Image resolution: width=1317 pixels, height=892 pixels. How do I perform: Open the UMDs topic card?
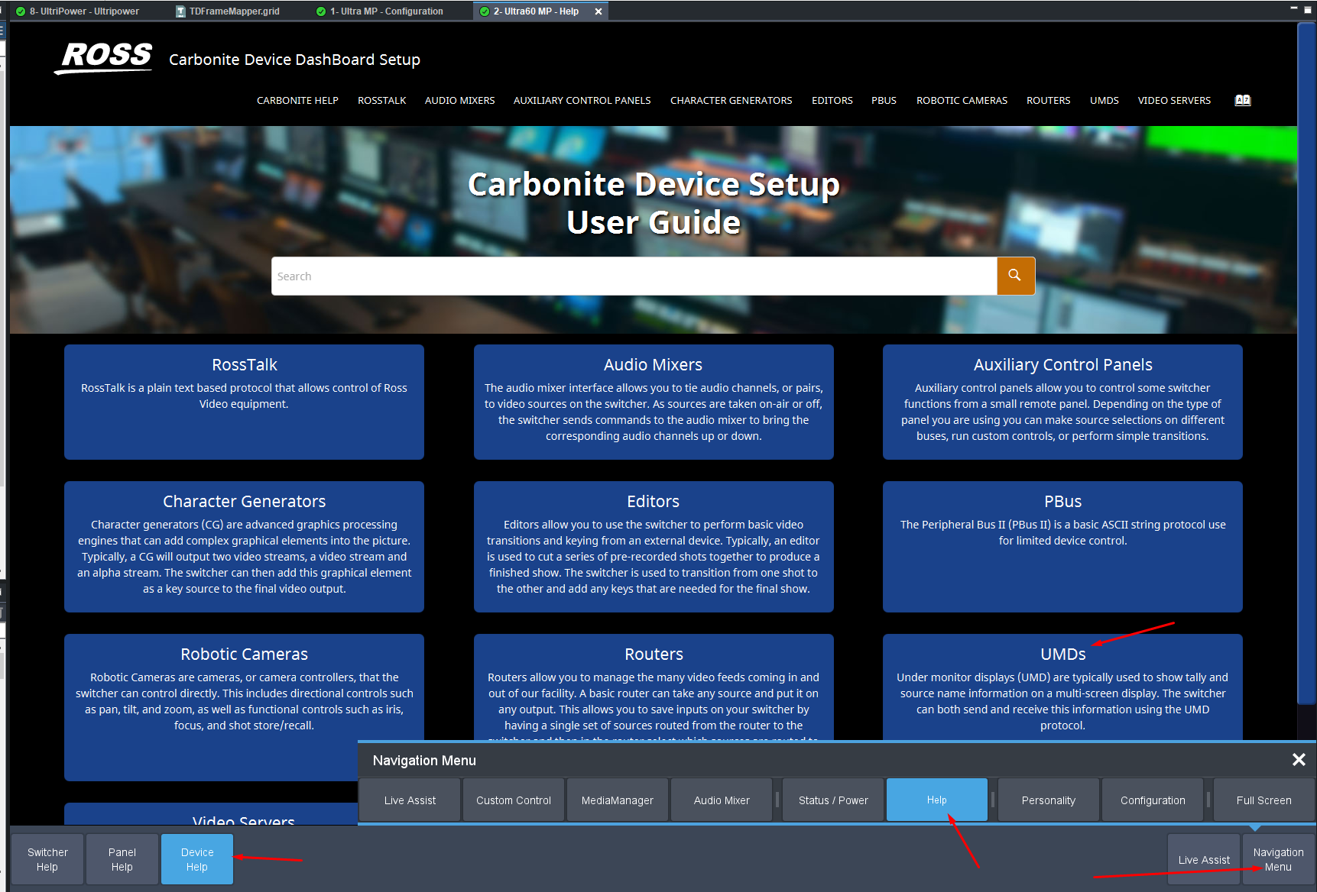tap(1062, 687)
